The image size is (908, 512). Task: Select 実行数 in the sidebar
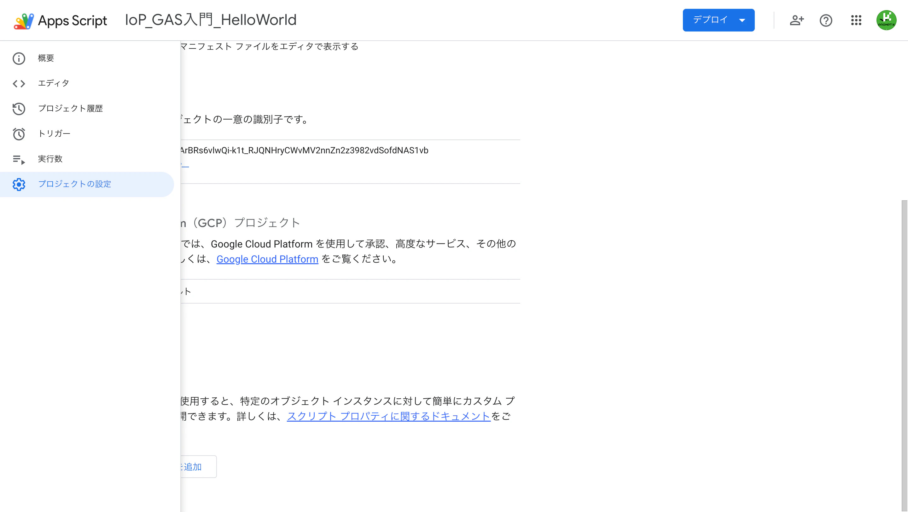[87, 159]
